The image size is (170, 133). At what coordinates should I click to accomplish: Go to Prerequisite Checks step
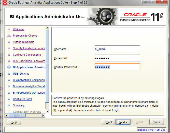tap(25, 36)
